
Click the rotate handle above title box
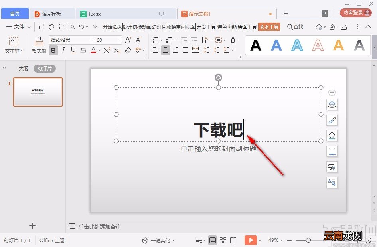click(x=218, y=77)
